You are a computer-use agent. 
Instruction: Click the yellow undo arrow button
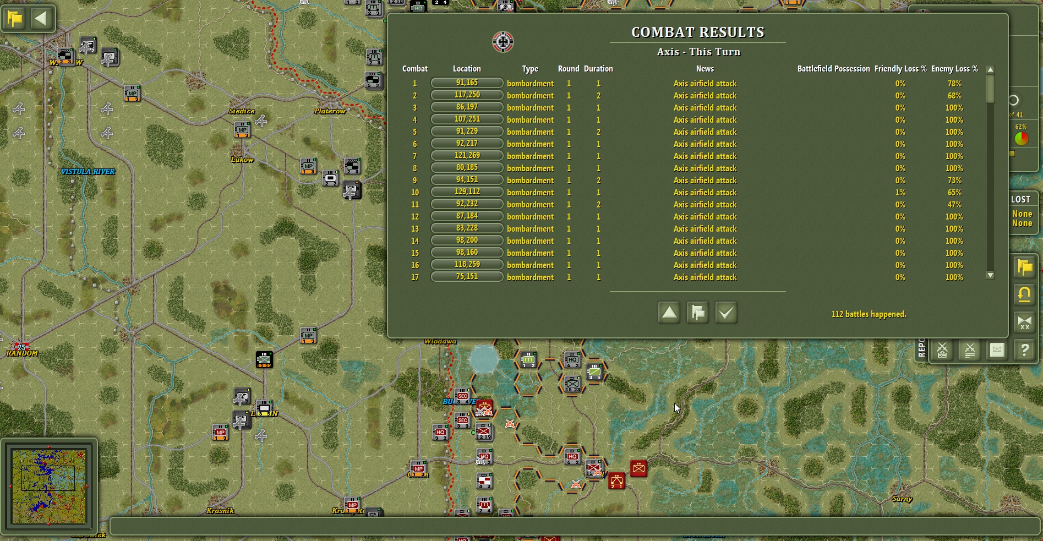(x=1024, y=295)
